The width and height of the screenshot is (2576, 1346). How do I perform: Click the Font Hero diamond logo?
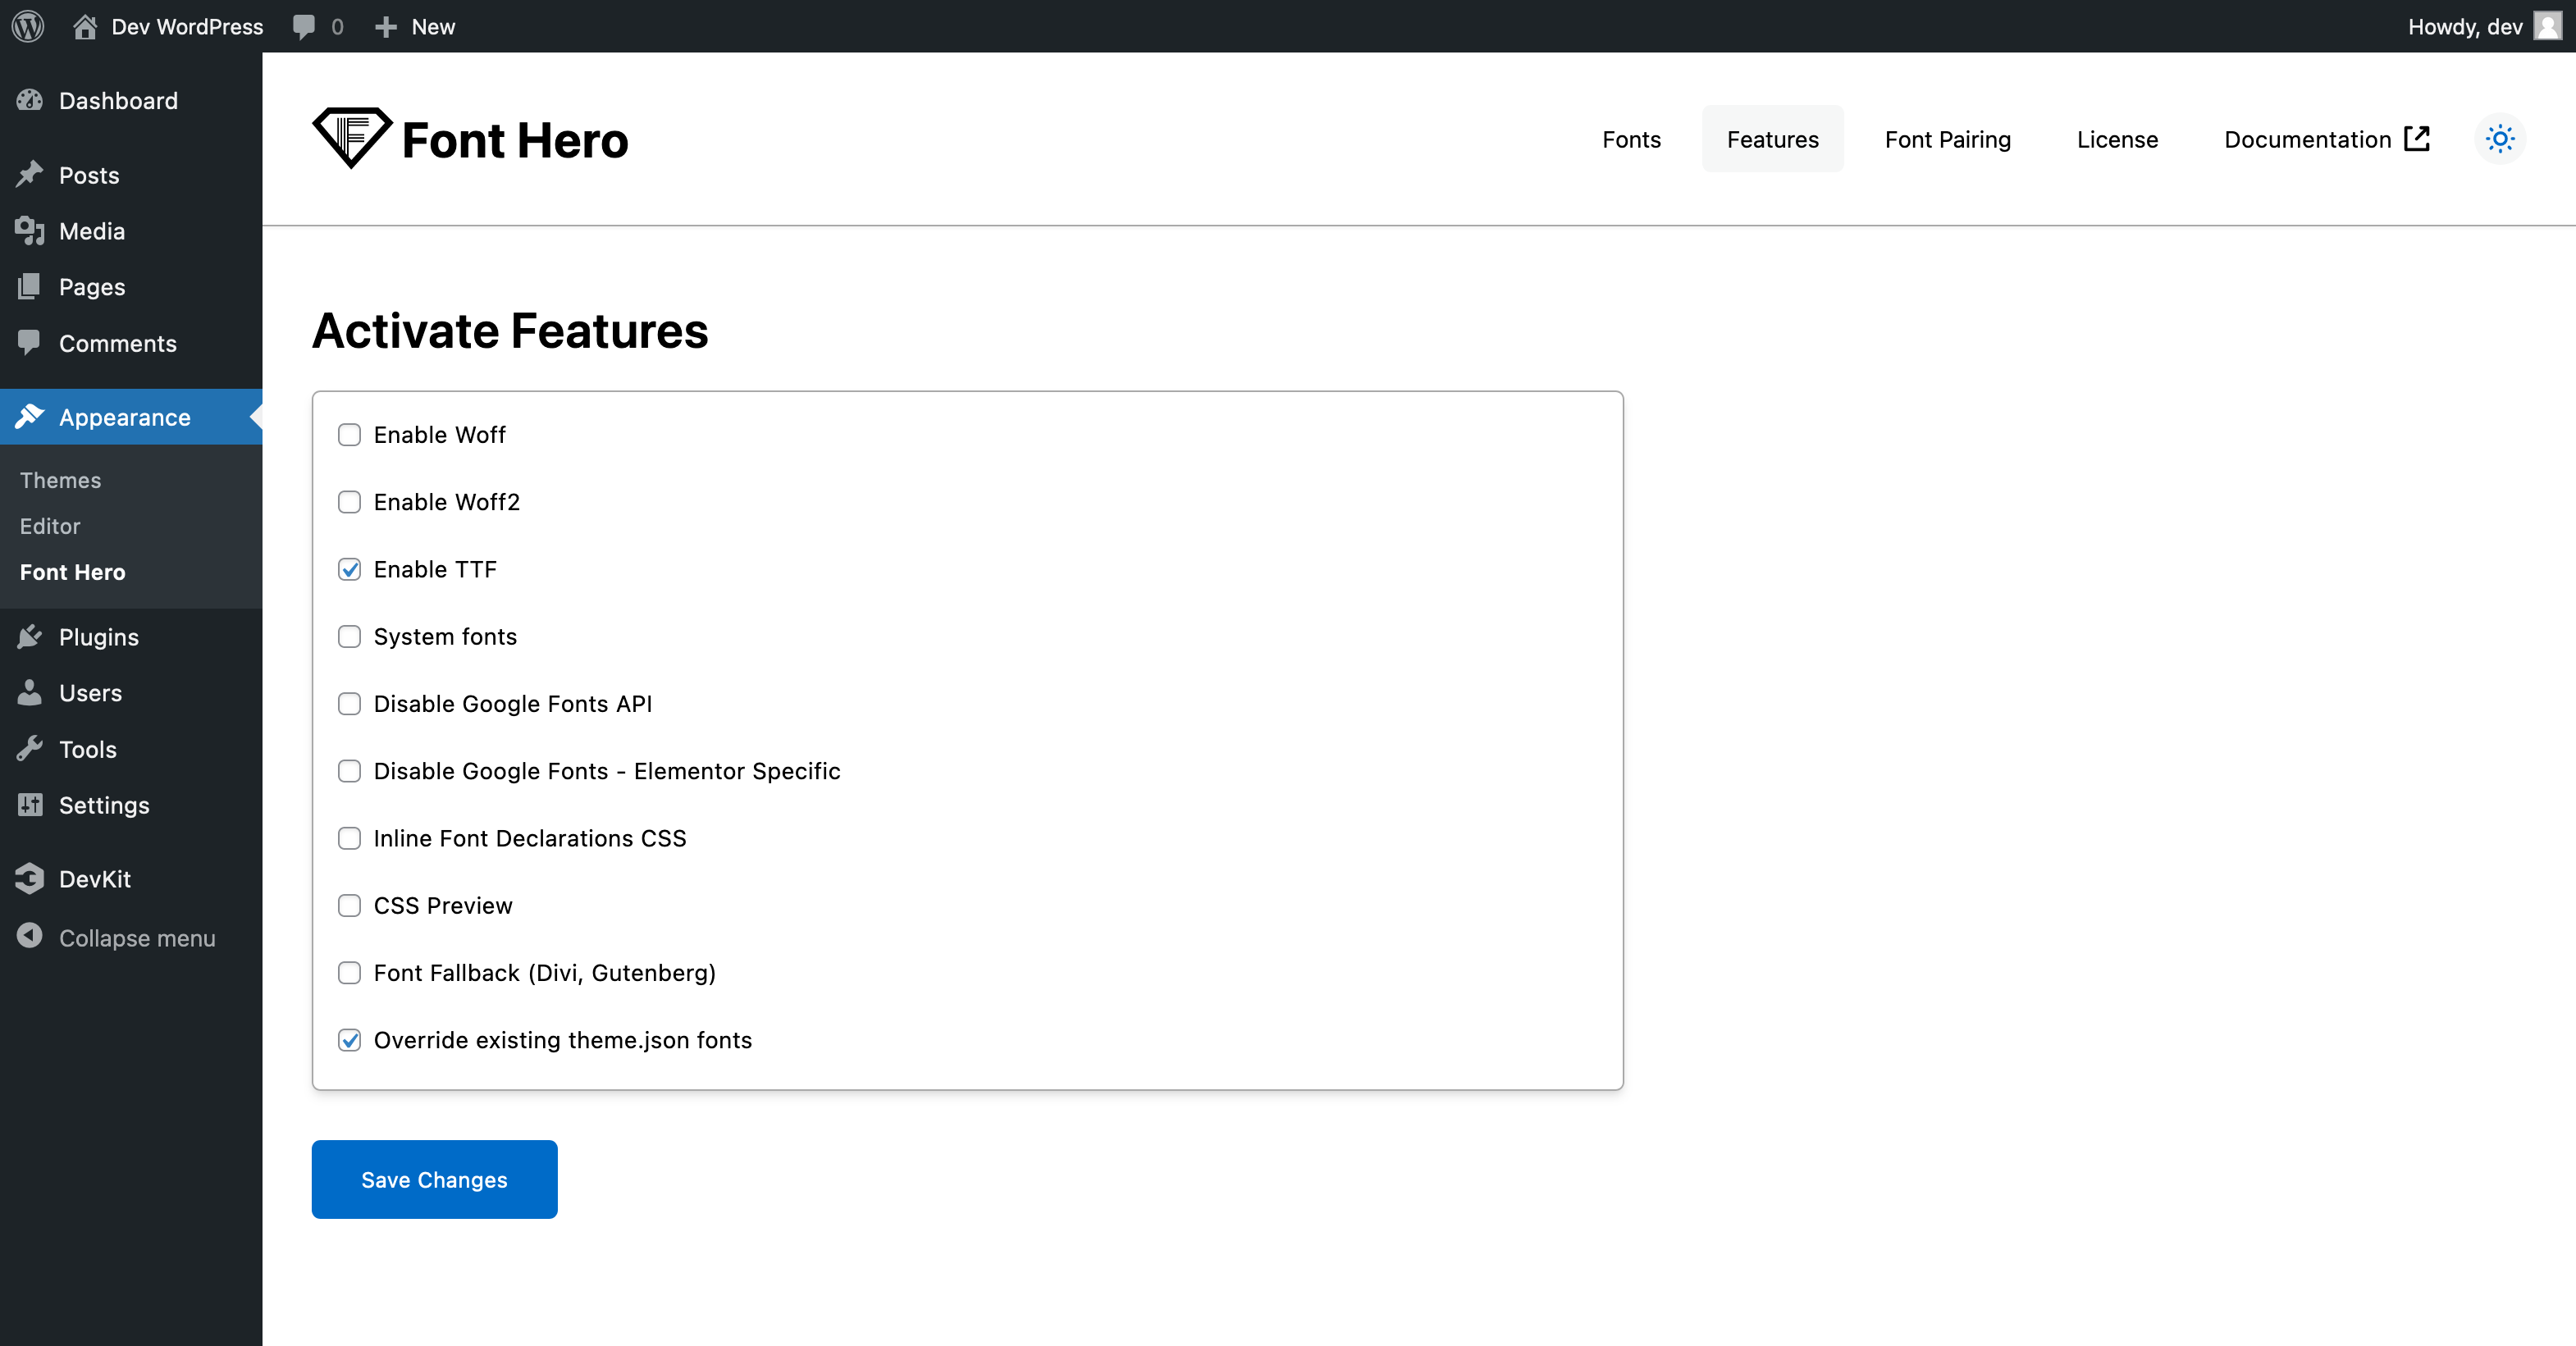tap(351, 138)
